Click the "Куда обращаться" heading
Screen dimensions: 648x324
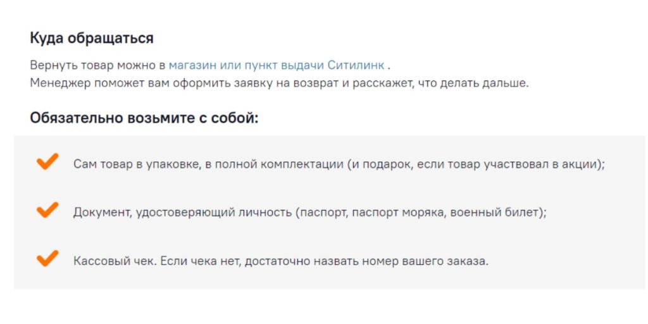pyautogui.click(x=92, y=39)
